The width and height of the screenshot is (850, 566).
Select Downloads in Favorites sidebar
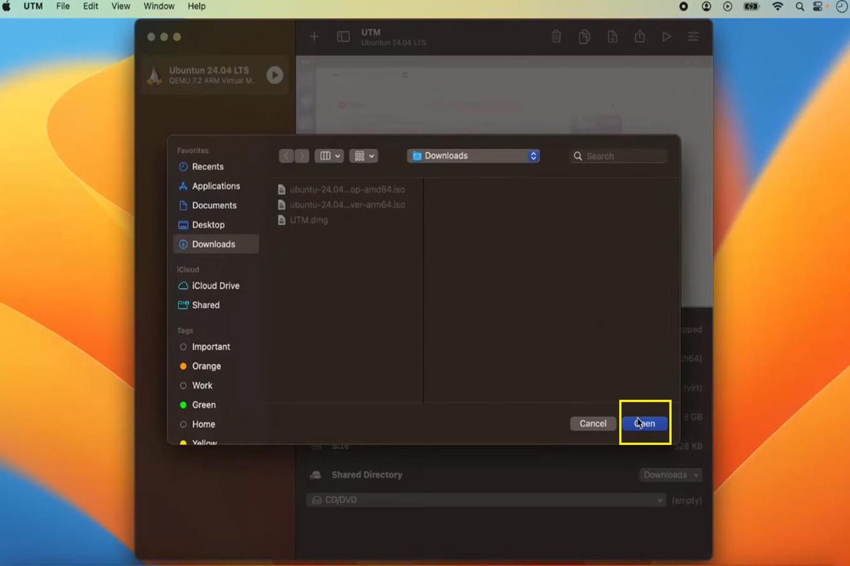pyautogui.click(x=216, y=244)
